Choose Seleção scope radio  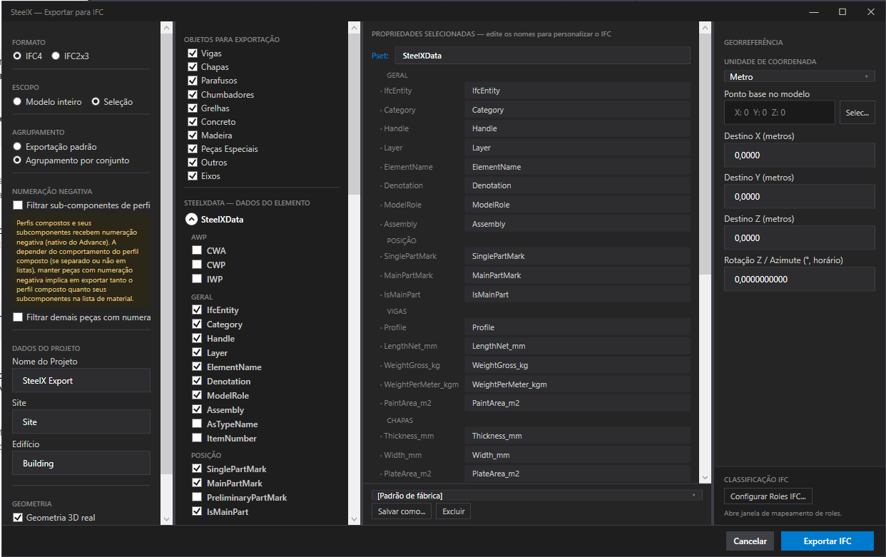point(96,102)
